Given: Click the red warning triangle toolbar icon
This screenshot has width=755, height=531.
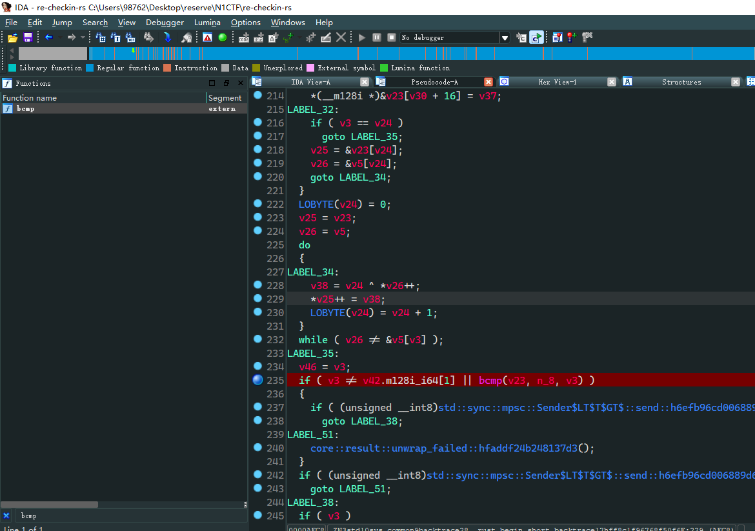Looking at the screenshot, I should [x=207, y=37].
